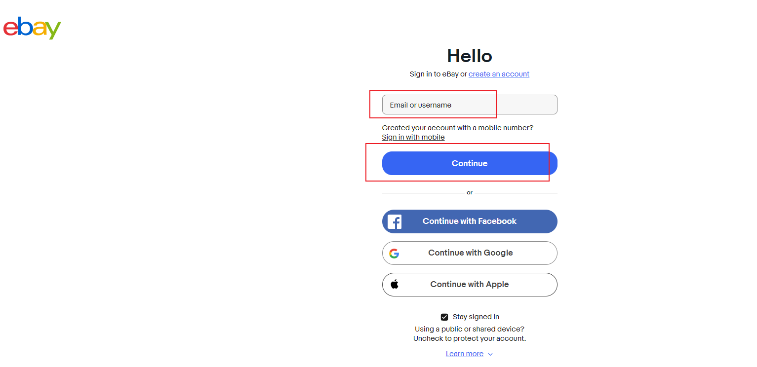Click the Stay signed in label text

[476, 317]
